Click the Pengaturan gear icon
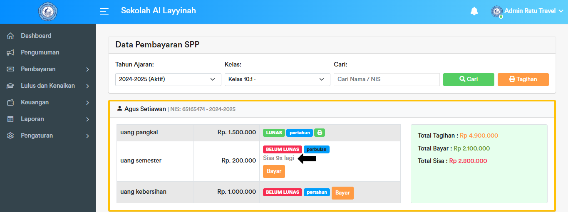 pyautogui.click(x=11, y=136)
